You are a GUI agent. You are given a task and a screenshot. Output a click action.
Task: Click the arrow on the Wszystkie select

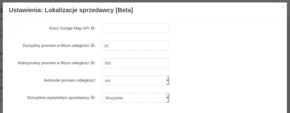click(x=168, y=98)
